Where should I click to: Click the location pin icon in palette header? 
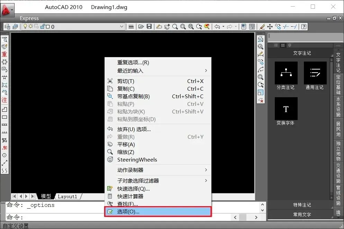tap(290, 45)
